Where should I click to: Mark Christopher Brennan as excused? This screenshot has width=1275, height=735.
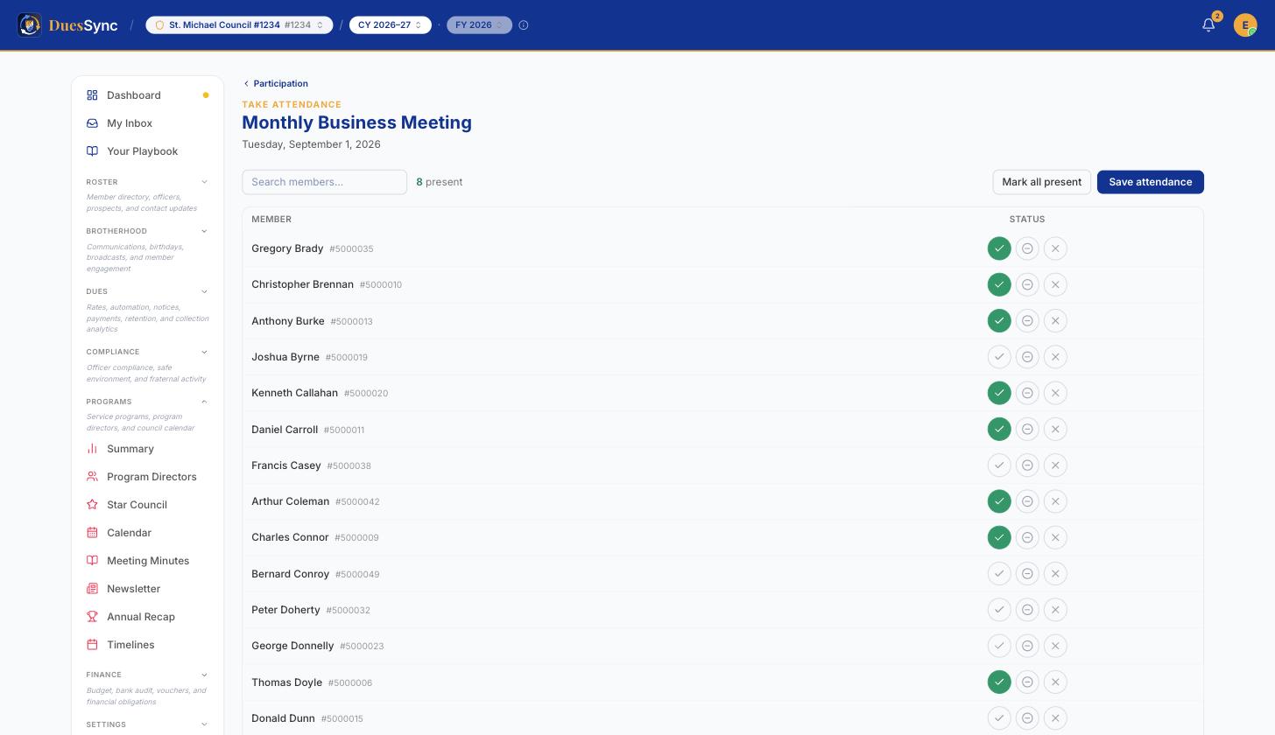(x=1027, y=284)
